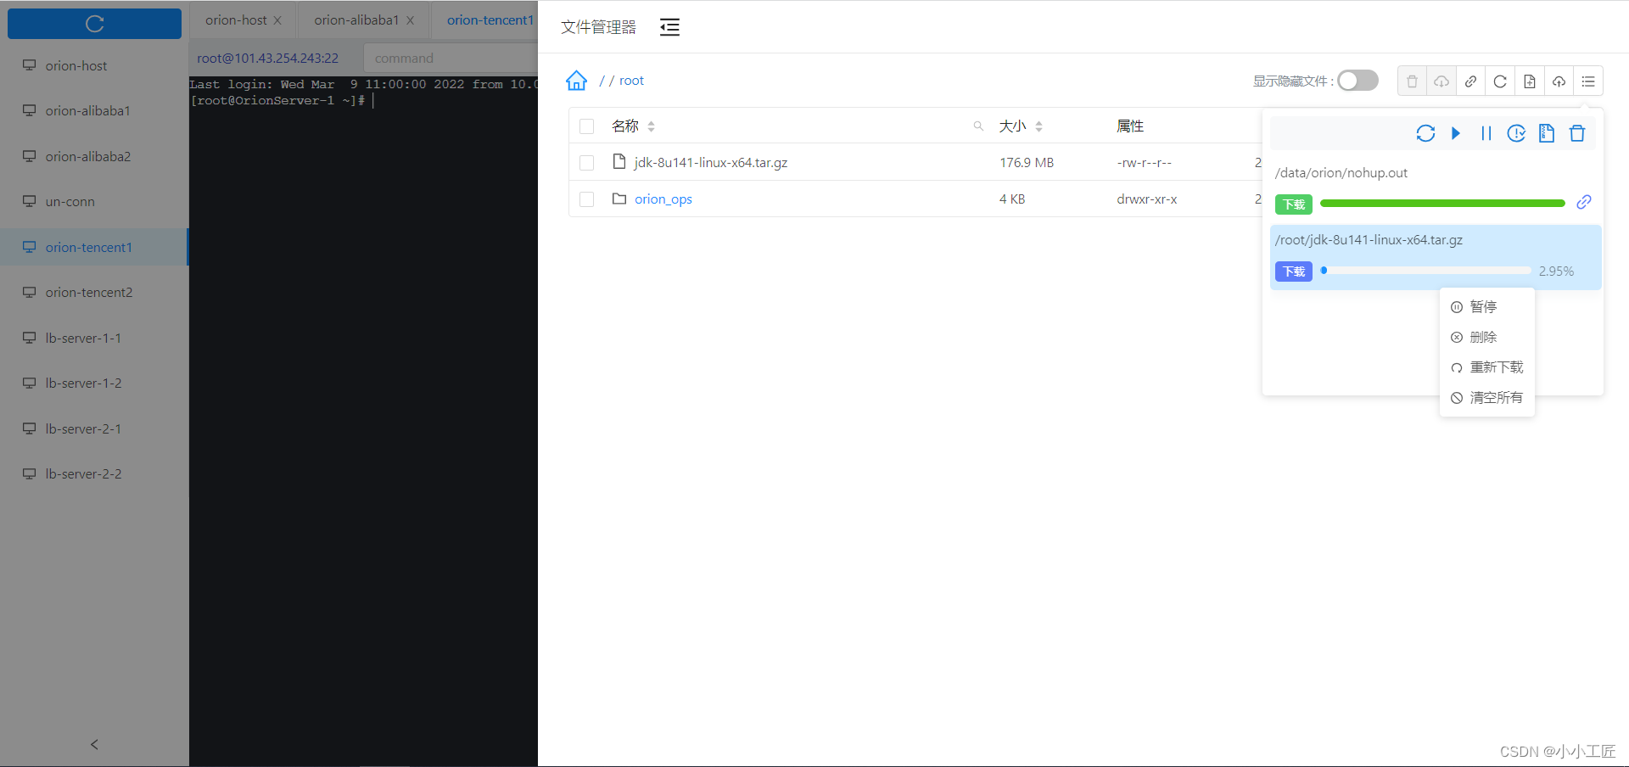The width and height of the screenshot is (1629, 767).
Task: Select orion-tencent2 in the host list
Action: point(89,292)
